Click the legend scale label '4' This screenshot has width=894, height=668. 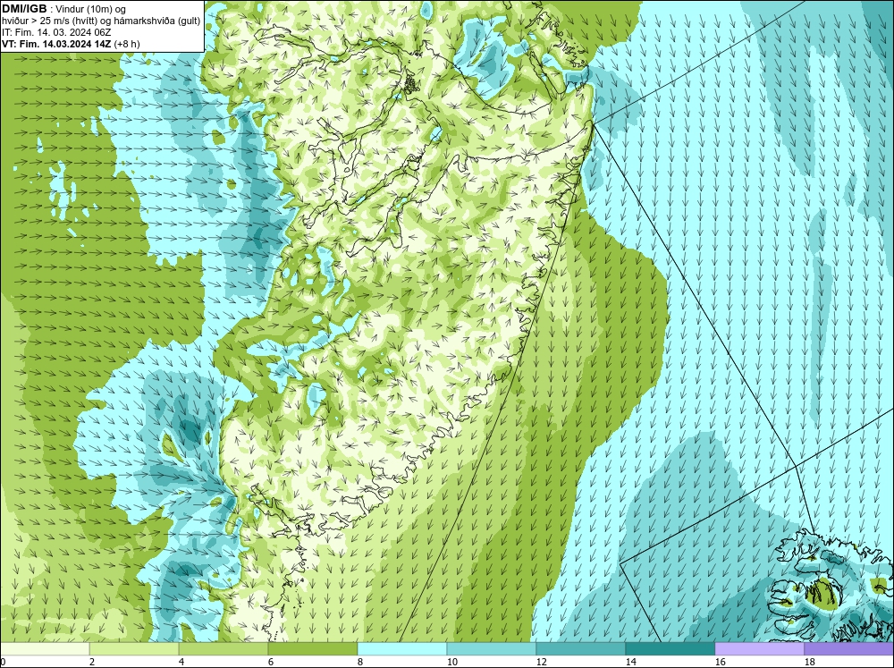(181, 662)
